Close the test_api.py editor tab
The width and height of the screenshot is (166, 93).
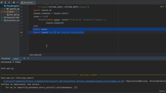tap(34, 2)
